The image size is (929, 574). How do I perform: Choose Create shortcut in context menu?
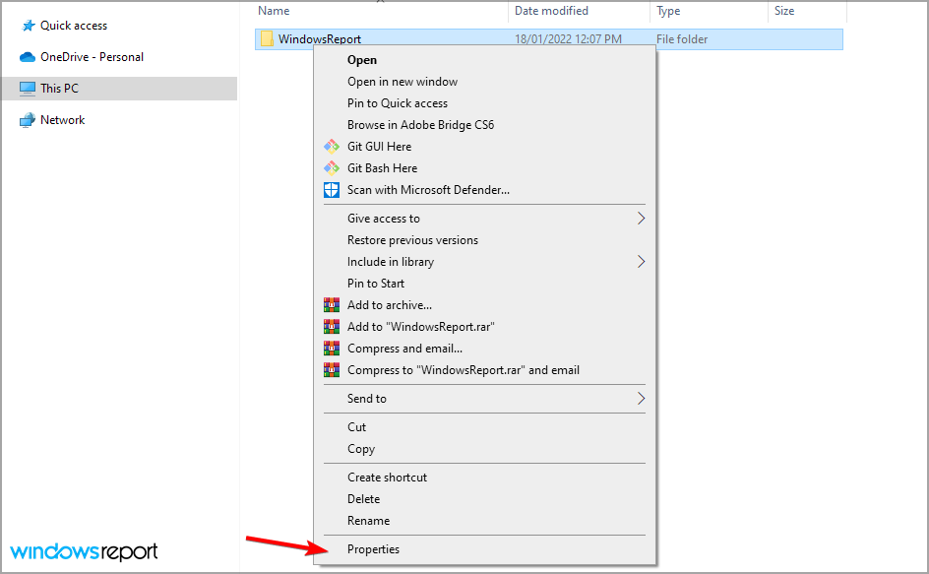[x=387, y=478]
